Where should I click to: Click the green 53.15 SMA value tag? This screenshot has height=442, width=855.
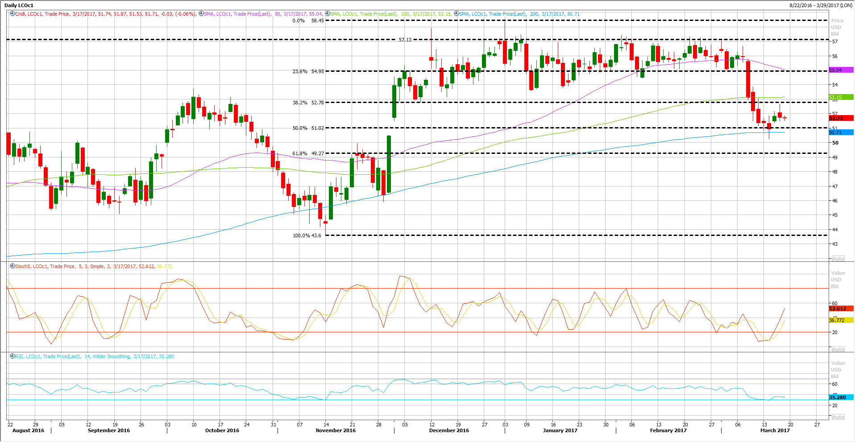click(x=840, y=97)
